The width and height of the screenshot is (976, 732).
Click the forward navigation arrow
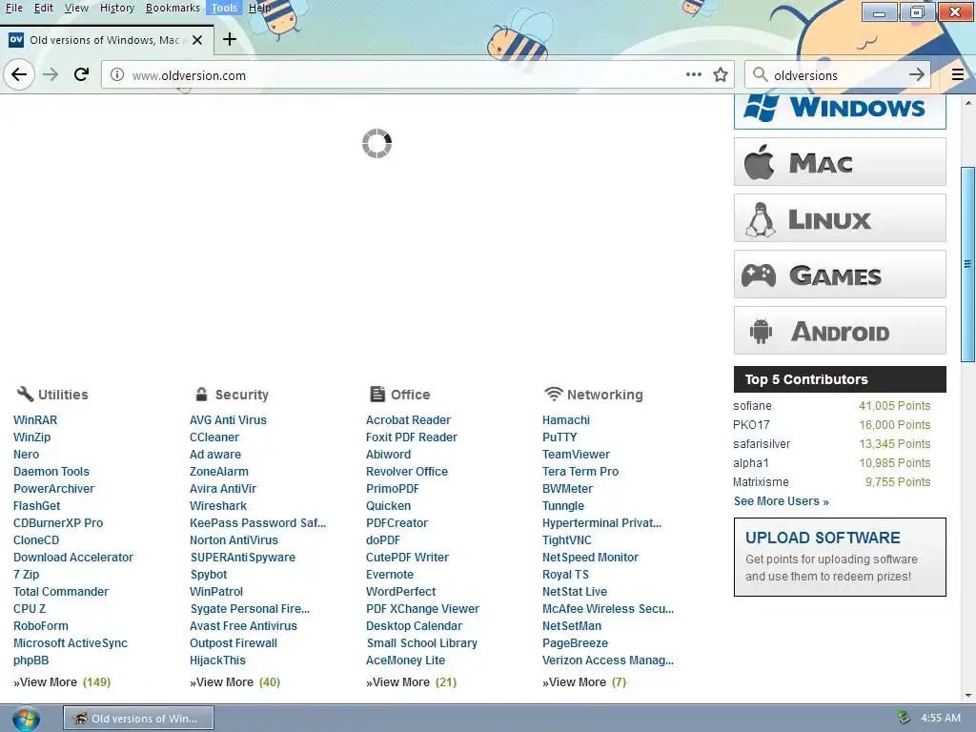[51, 75]
